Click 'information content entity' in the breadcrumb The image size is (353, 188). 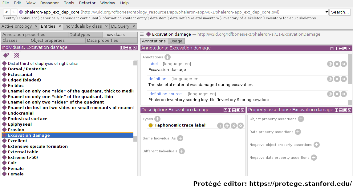click(x=124, y=18)
